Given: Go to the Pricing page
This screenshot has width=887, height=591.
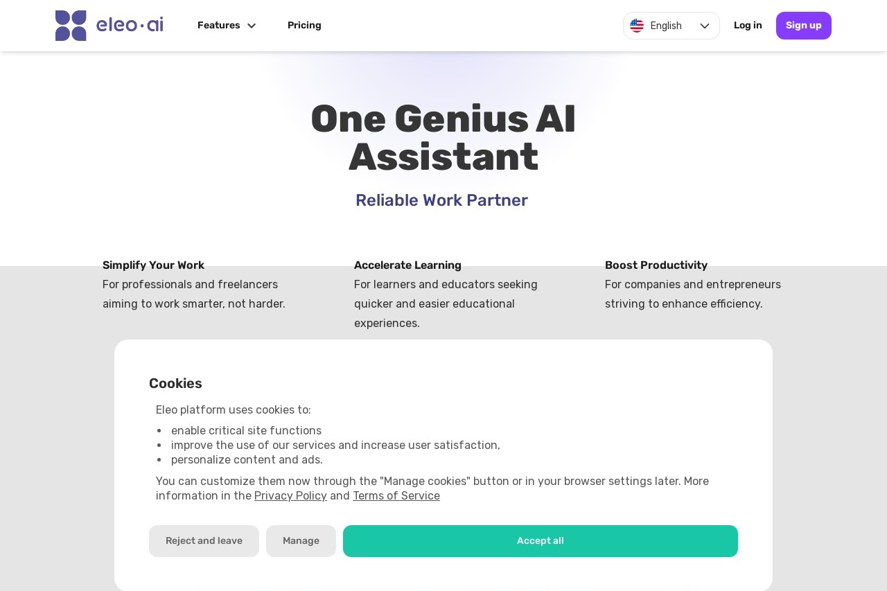Looking at the screenshot, I should pos(304,26).
